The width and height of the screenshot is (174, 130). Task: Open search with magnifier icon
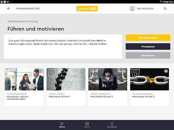tap(165, 8)
